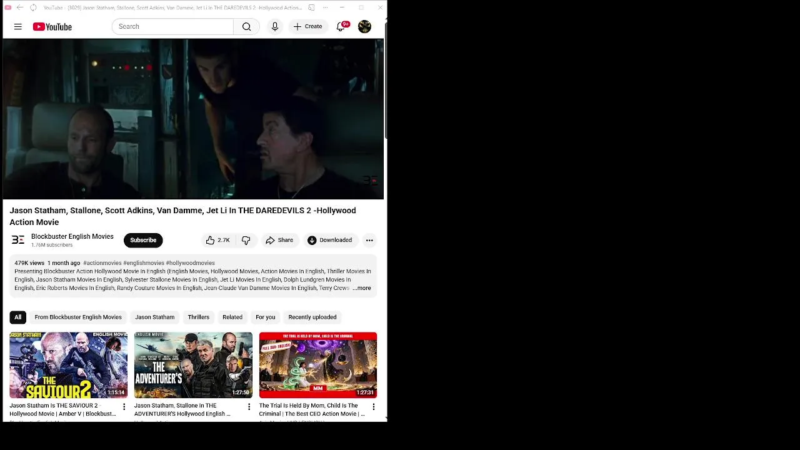Open the Create button
Screen dimensions: 800x450
pyautogui.click(x=308, y=26)
